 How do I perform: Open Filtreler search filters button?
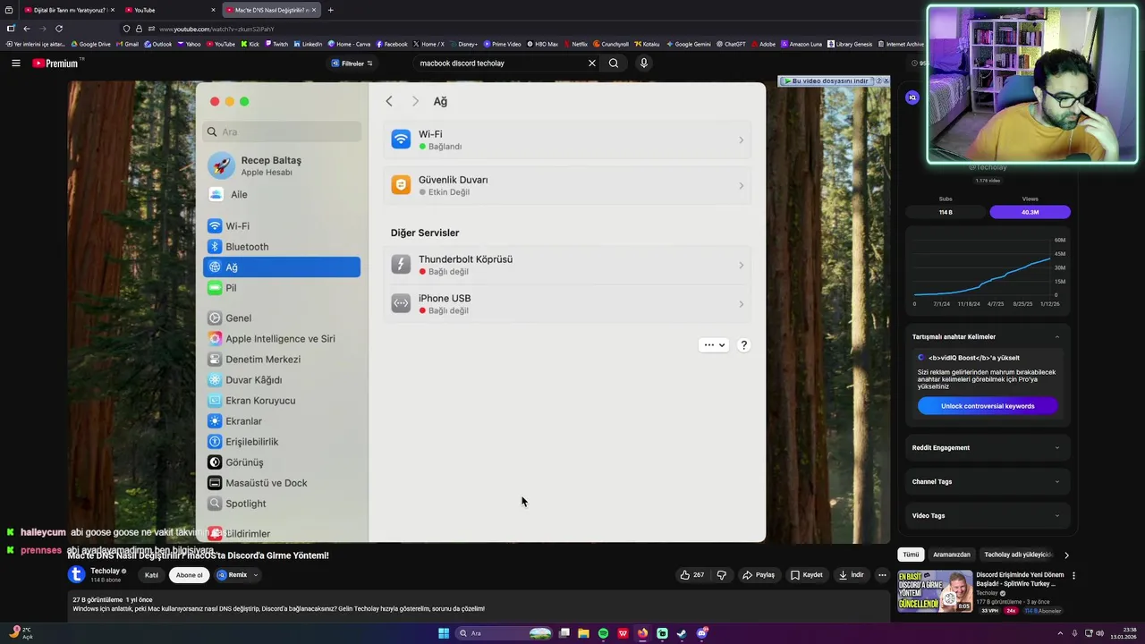[x=352, y=64]
